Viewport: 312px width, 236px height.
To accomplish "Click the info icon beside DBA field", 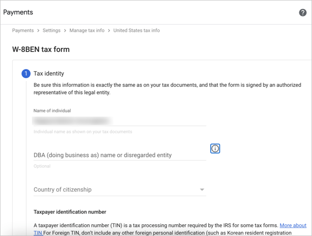I will 215,148.
